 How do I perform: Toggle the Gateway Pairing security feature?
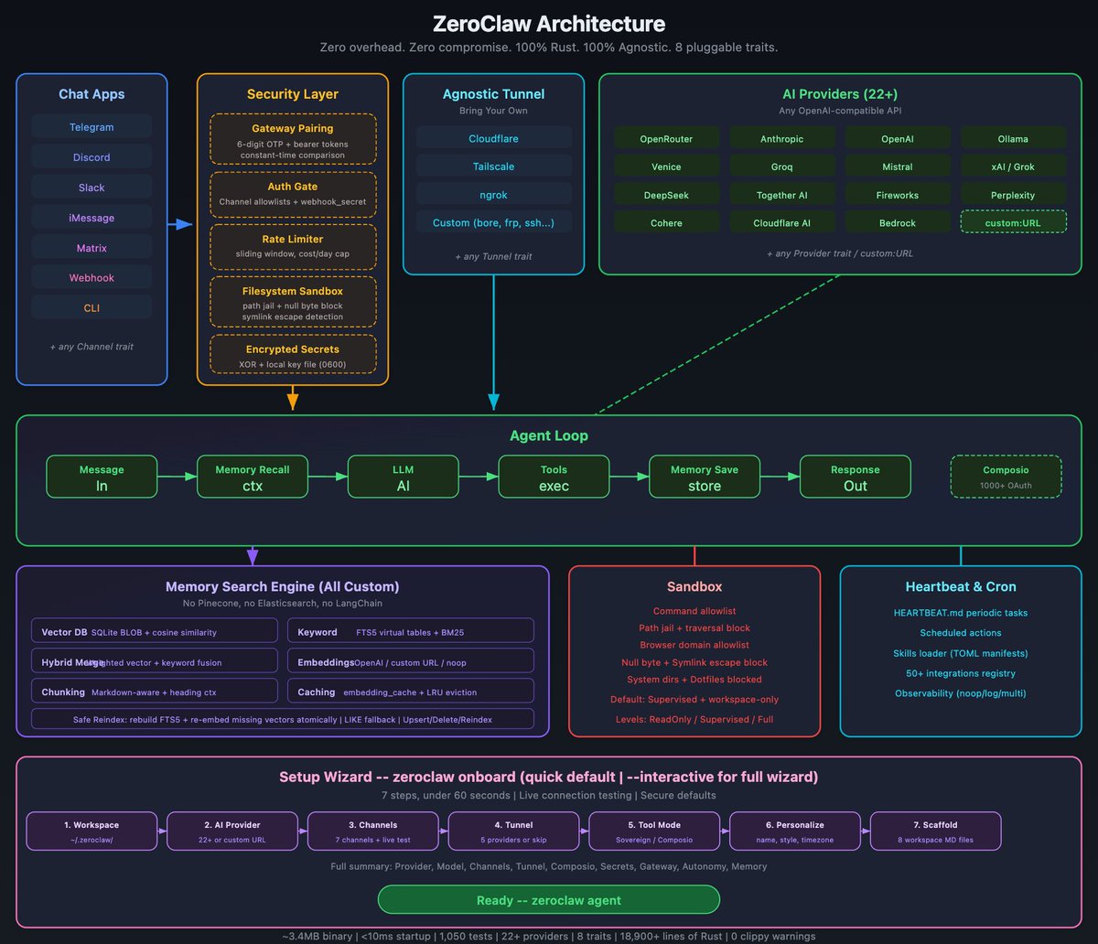tap(292, 139)
